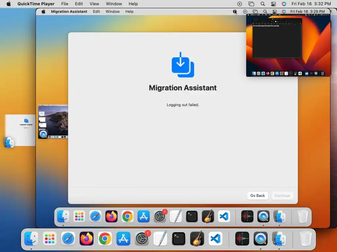The image size is (337, 252).
Task: Activate Siri next to 3:32 PM clock
Action: 284,4
